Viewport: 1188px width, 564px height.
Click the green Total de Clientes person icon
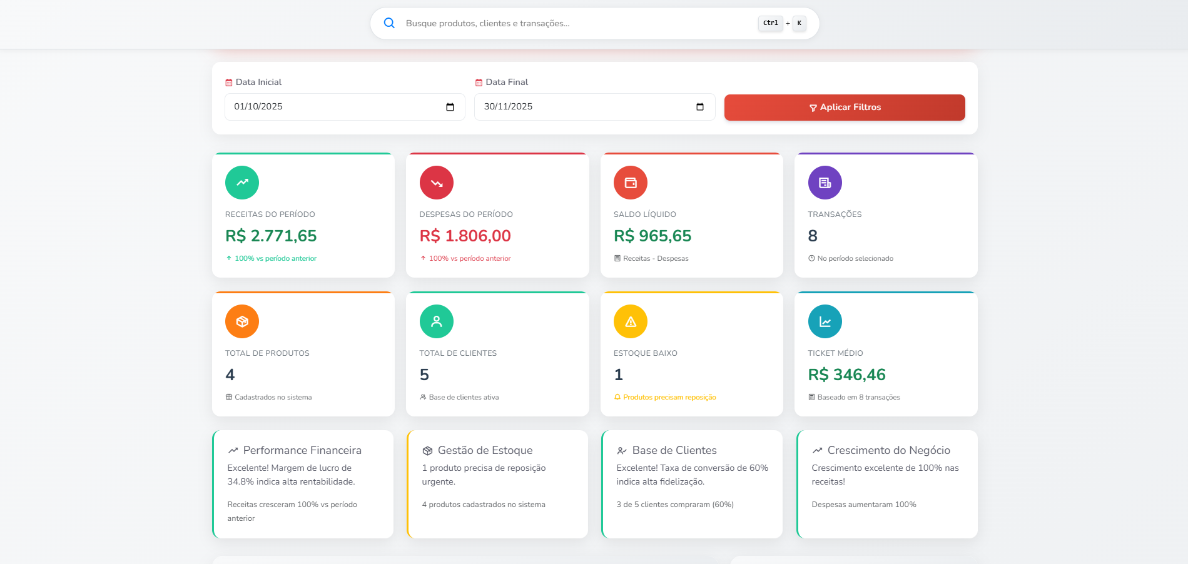tap(437, 321)
